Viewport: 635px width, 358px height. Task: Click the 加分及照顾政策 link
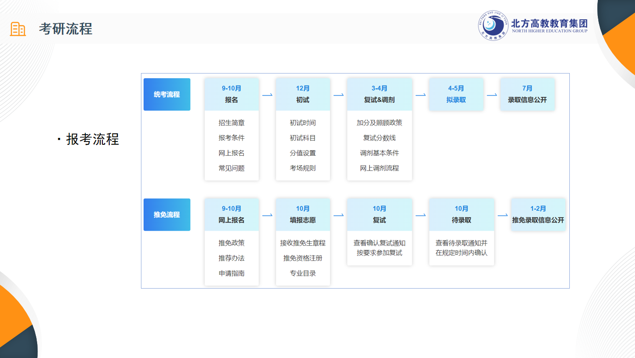[379, 123]
